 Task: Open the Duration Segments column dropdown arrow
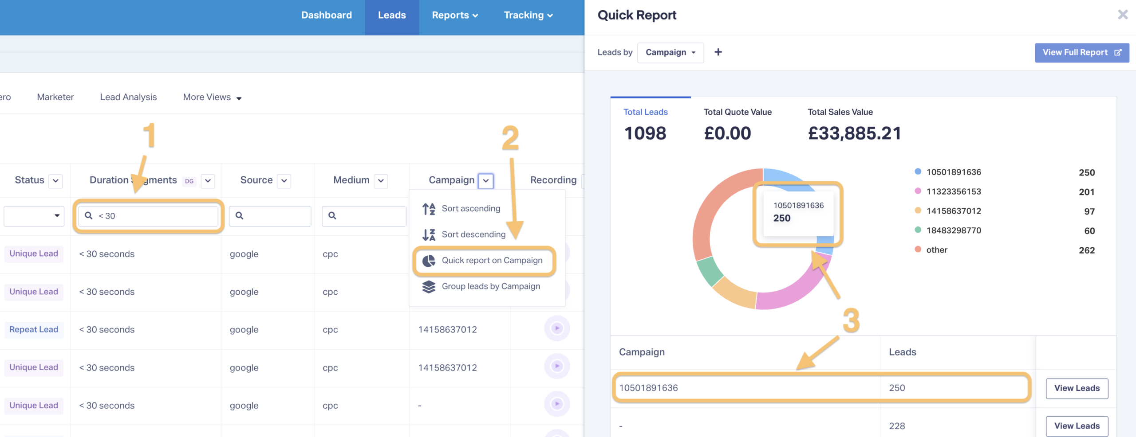[208, 181]
